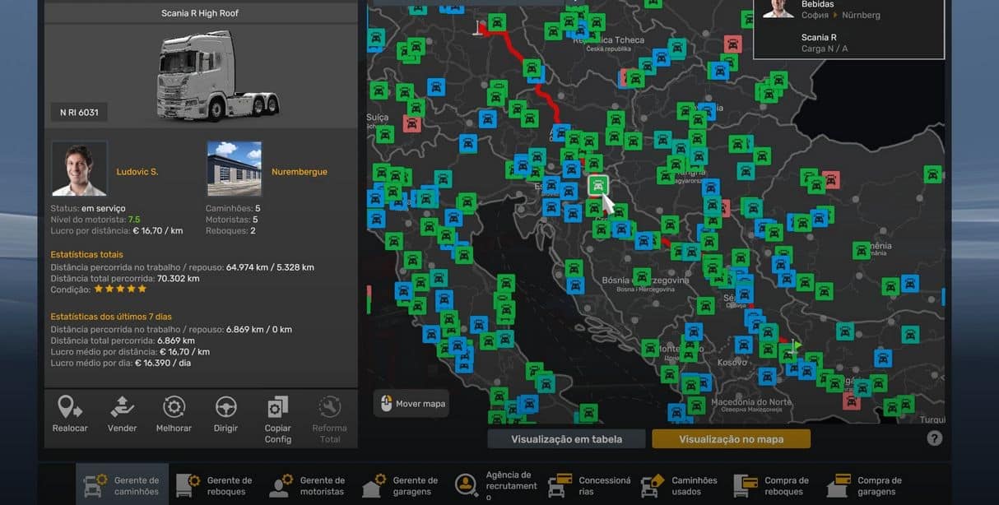Open Gerente de garagens tab
This screenshot has width=999, height=505.
(x=401, y=485)
